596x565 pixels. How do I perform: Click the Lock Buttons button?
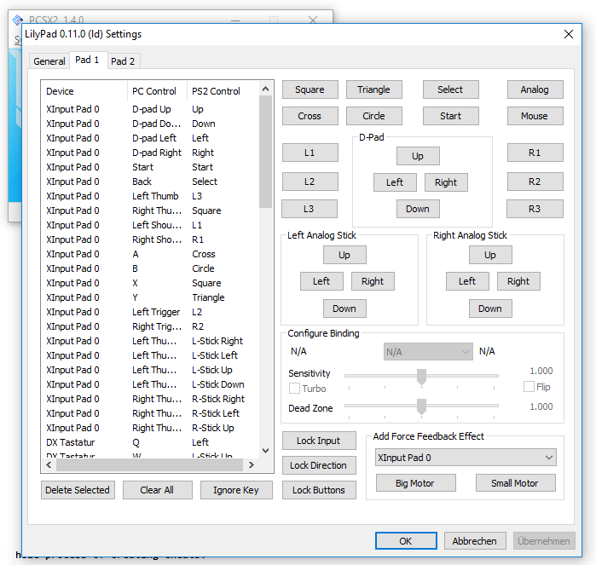tap(319, 490)
